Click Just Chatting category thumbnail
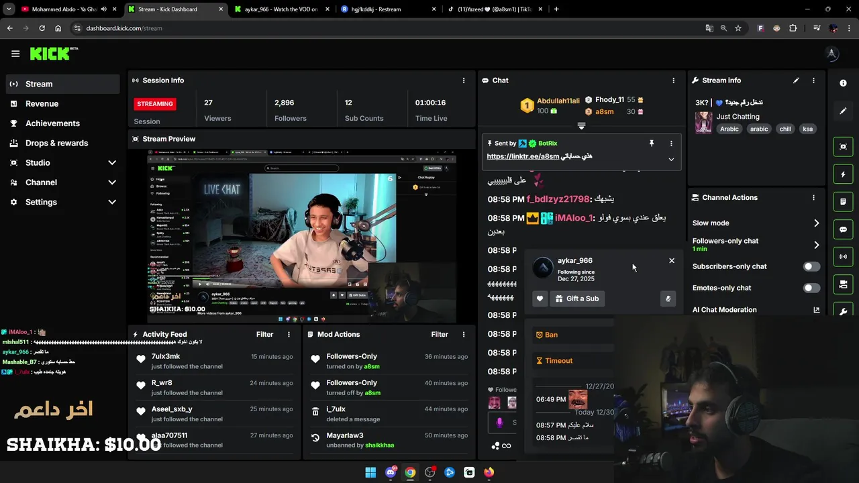The image size is (859, 483). [703, 123]
